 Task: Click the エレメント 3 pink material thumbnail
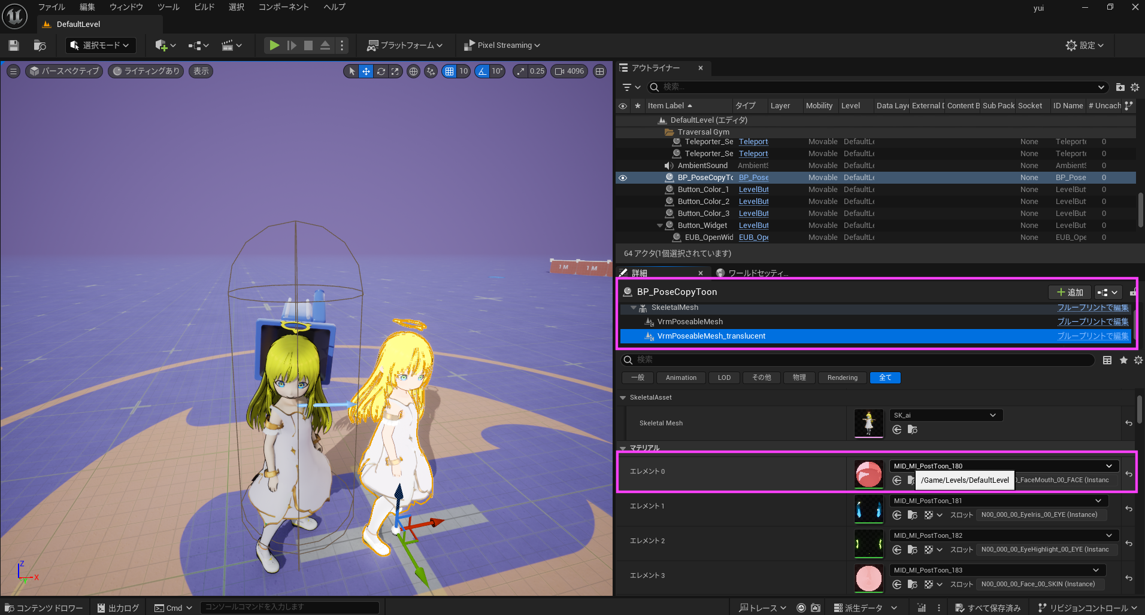pos(869,579)
